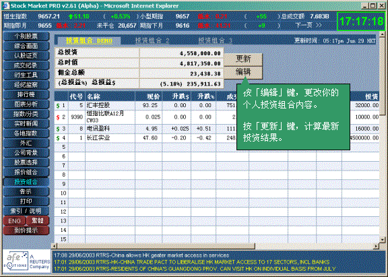Open 索引 / 说明 help page
This screenshot has width=388, height=277.
pos(26,211)
